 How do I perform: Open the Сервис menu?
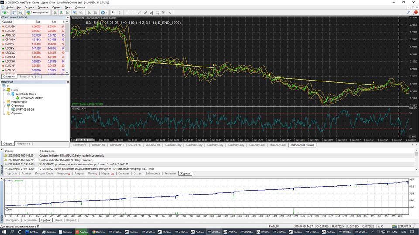pyautogui.click(x=56, y=7)
